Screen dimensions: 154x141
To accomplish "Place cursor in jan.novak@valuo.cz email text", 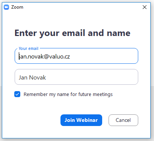I will [44, 57].
